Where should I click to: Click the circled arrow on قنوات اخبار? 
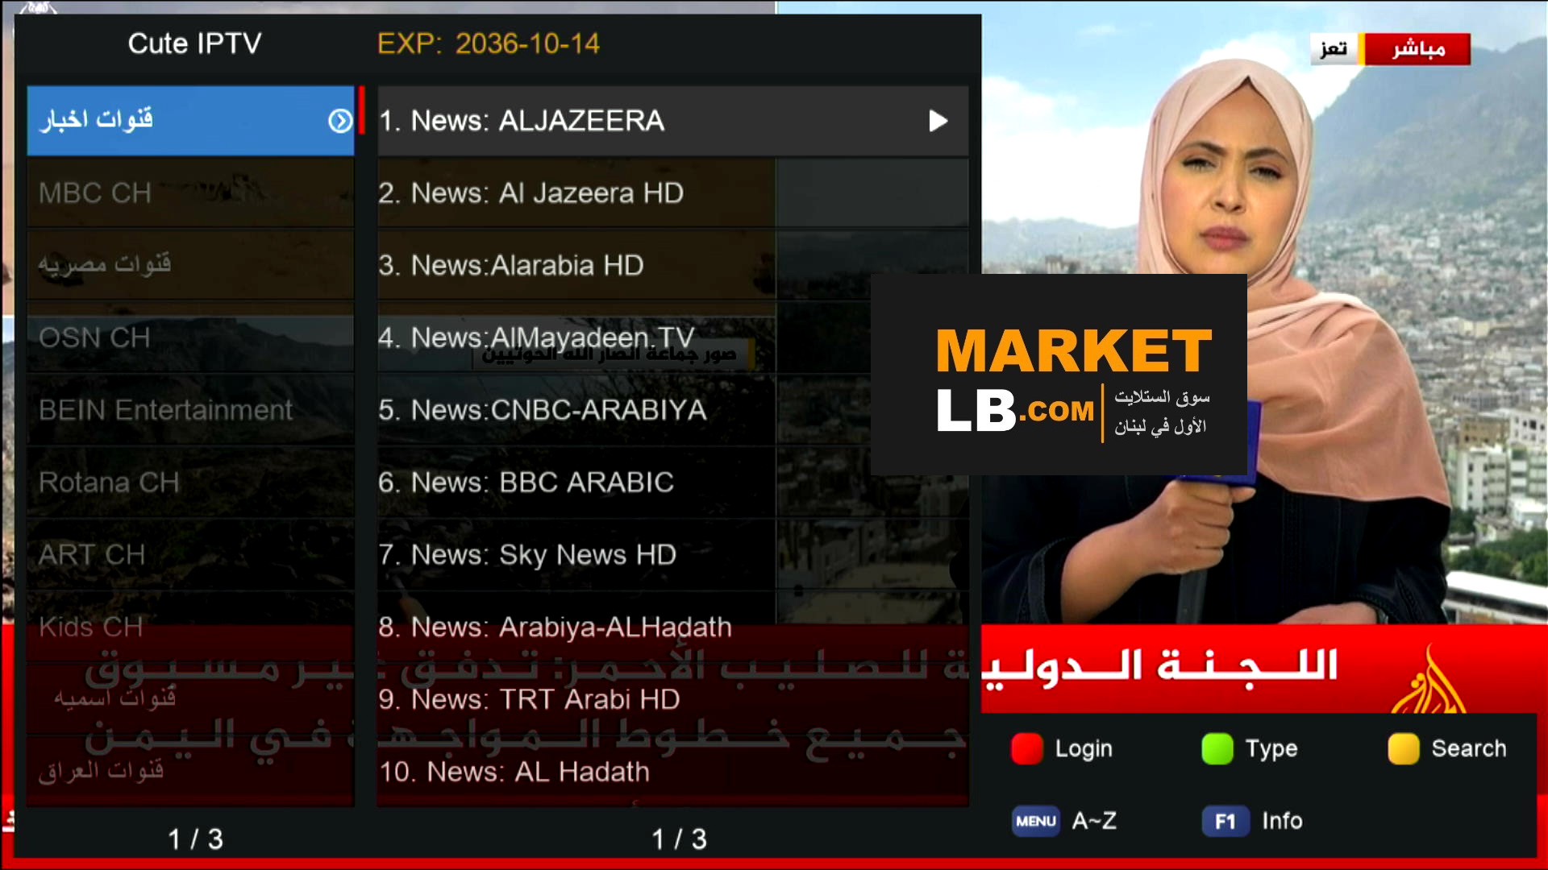click(x=340, y=121)
